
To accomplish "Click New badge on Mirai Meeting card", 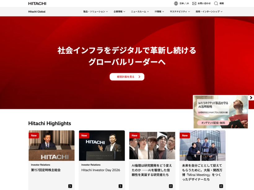I will point(185,136).
